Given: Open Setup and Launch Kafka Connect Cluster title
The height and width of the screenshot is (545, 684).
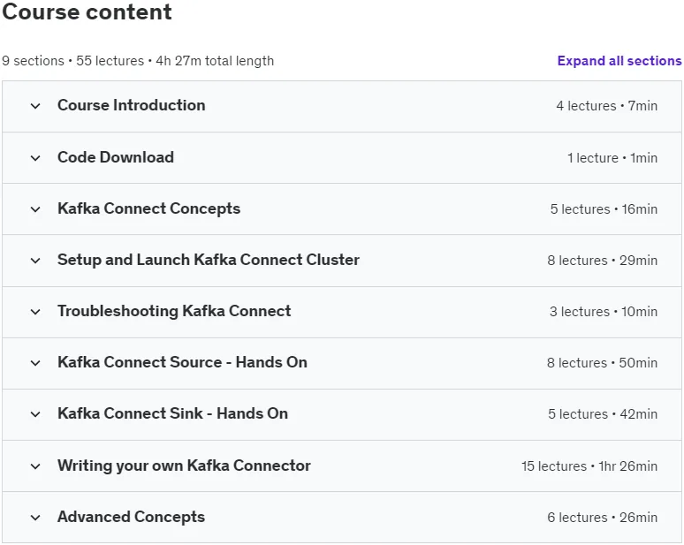Looking at the screenshot, I should [x=209, y=260].
